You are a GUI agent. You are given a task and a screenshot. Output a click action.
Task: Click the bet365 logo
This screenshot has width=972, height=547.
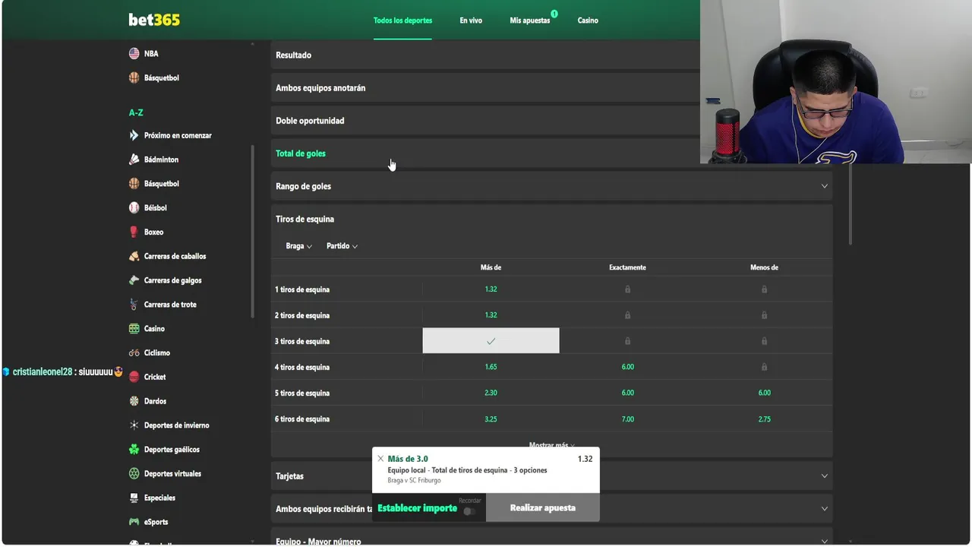click(x=154, y=20)
